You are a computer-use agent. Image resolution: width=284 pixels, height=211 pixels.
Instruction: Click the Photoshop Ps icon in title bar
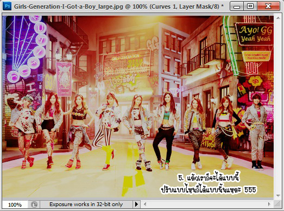click(x=7, y=6)
